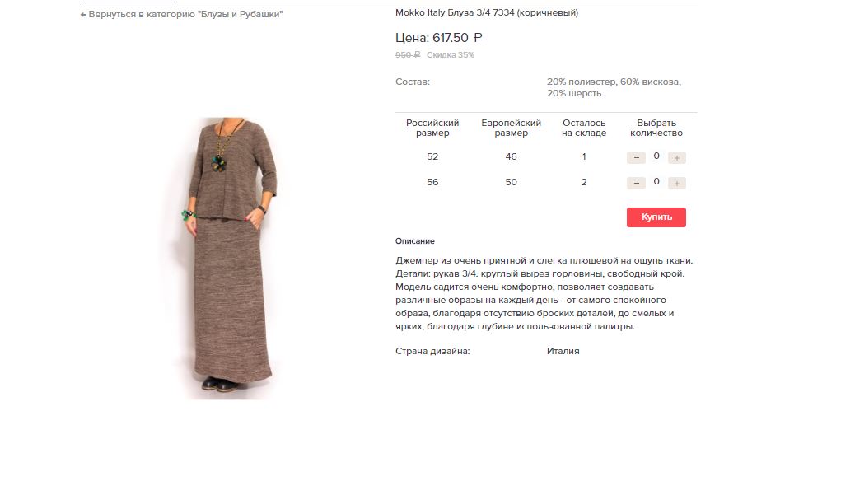The width and height of the screenshot is (841, 481).
Task: Click the Осталось на складе column header
Action: [584, 128]
